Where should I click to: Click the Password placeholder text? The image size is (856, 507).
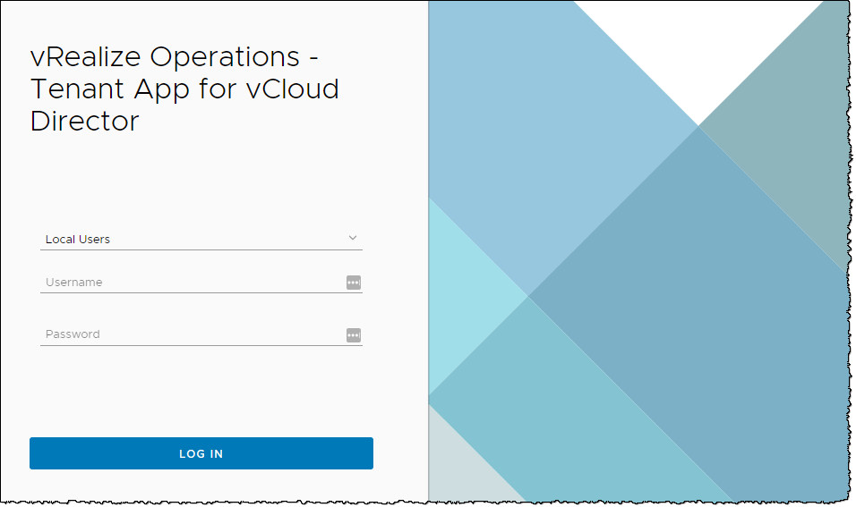(x=73, y=334)
